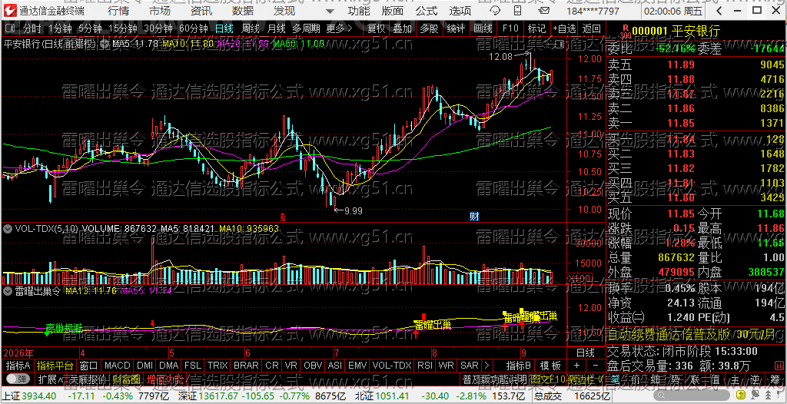Expand the 更多 period dropdown

[338, 28]
